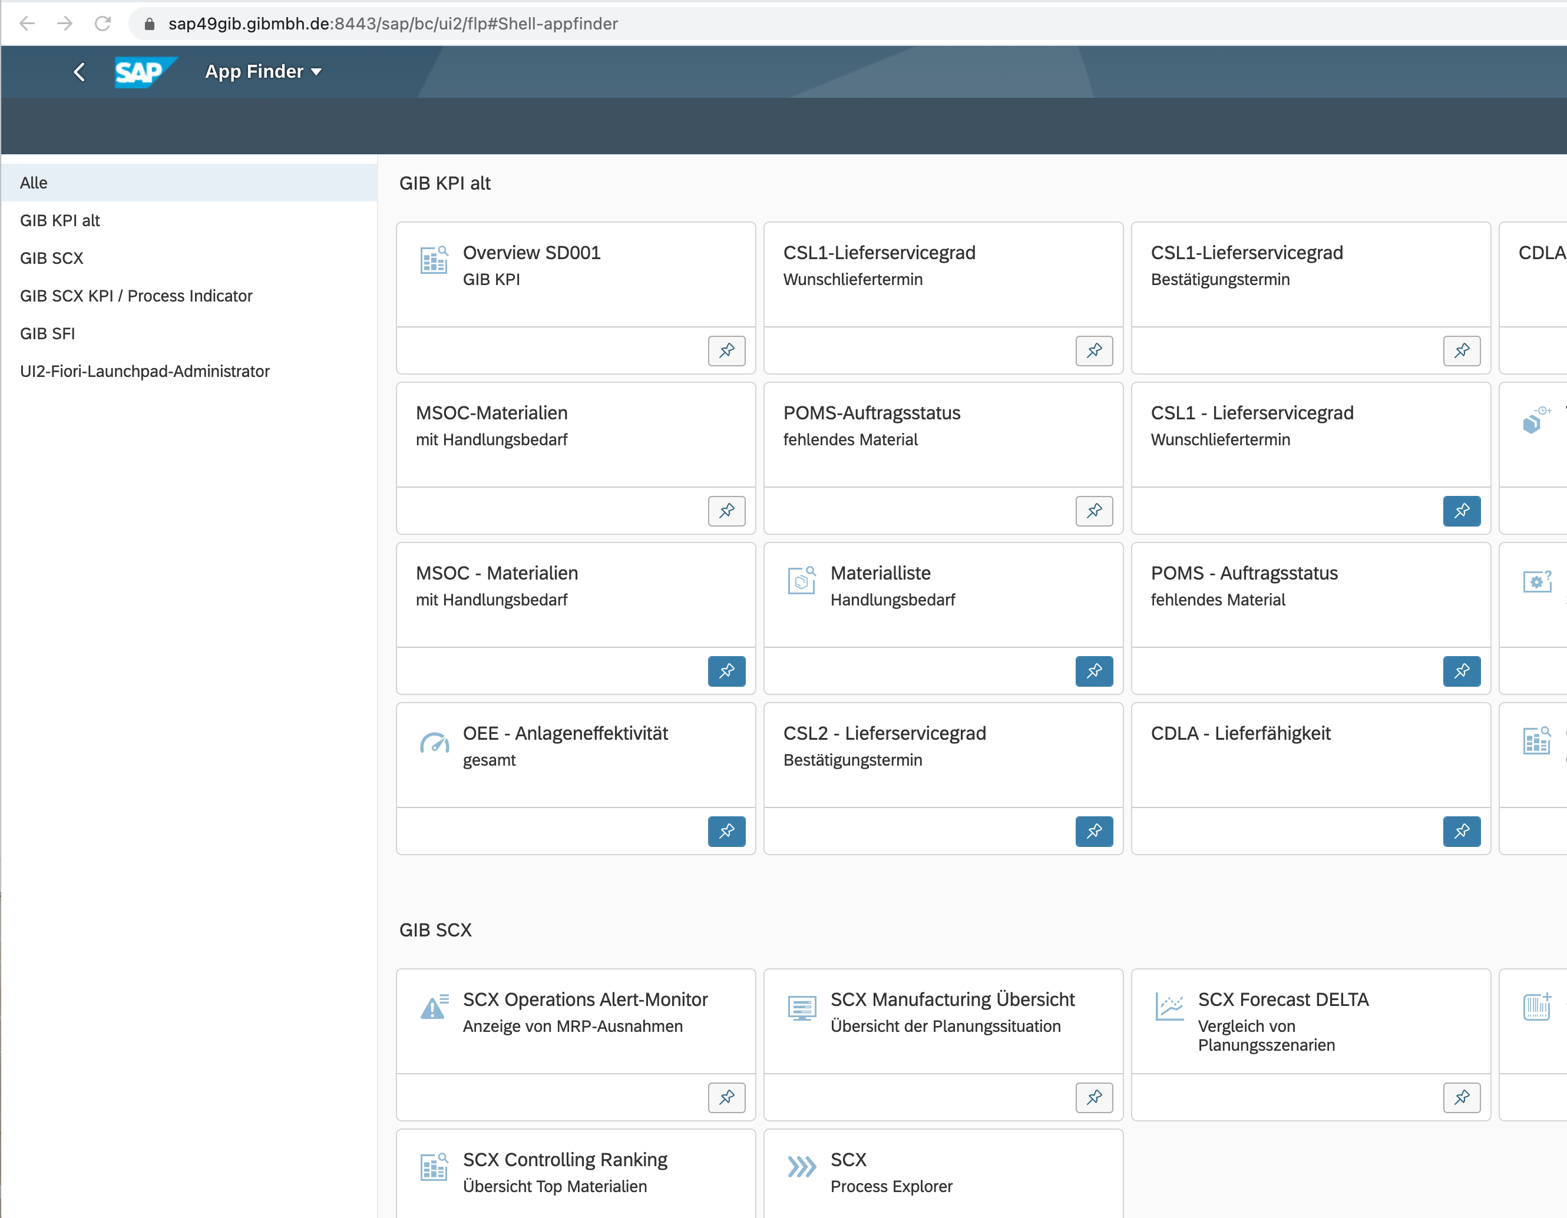Open UI2-Fiori-Launchpad-Administrator catalog

click(x=145, y=371)
